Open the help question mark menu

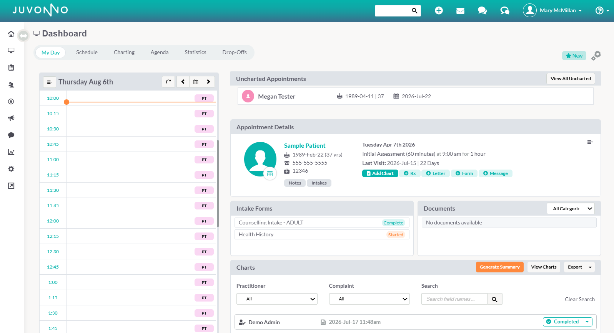(602, 11)
